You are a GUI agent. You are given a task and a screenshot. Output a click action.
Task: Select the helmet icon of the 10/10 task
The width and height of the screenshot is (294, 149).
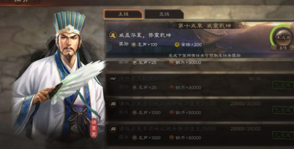point(113,78)
